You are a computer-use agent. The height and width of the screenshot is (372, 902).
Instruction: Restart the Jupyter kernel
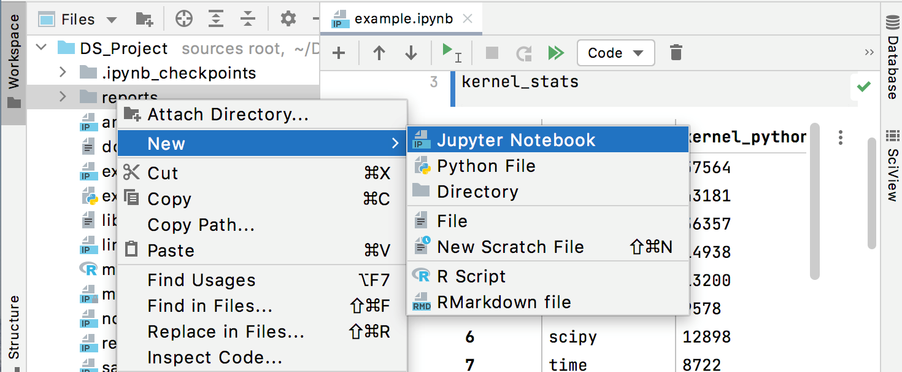[523, 53]
